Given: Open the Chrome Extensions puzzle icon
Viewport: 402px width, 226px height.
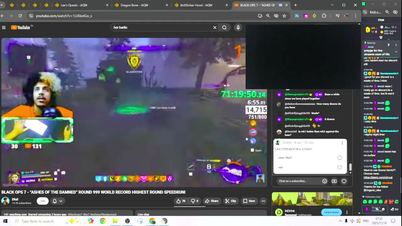Looking at the screenshot, I should [x=324, y=16].
